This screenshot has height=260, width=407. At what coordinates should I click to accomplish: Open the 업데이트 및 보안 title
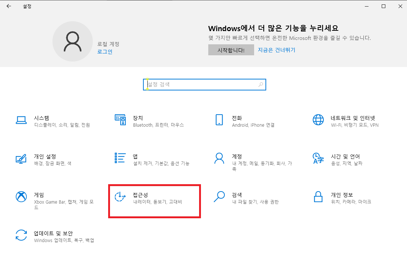coord(53,233)
